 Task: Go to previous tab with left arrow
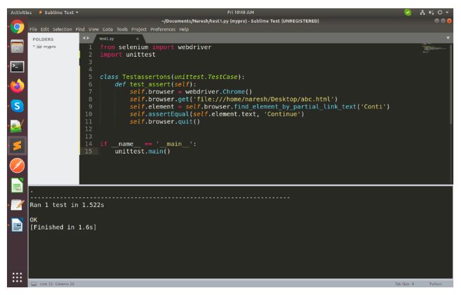(84, 38)
